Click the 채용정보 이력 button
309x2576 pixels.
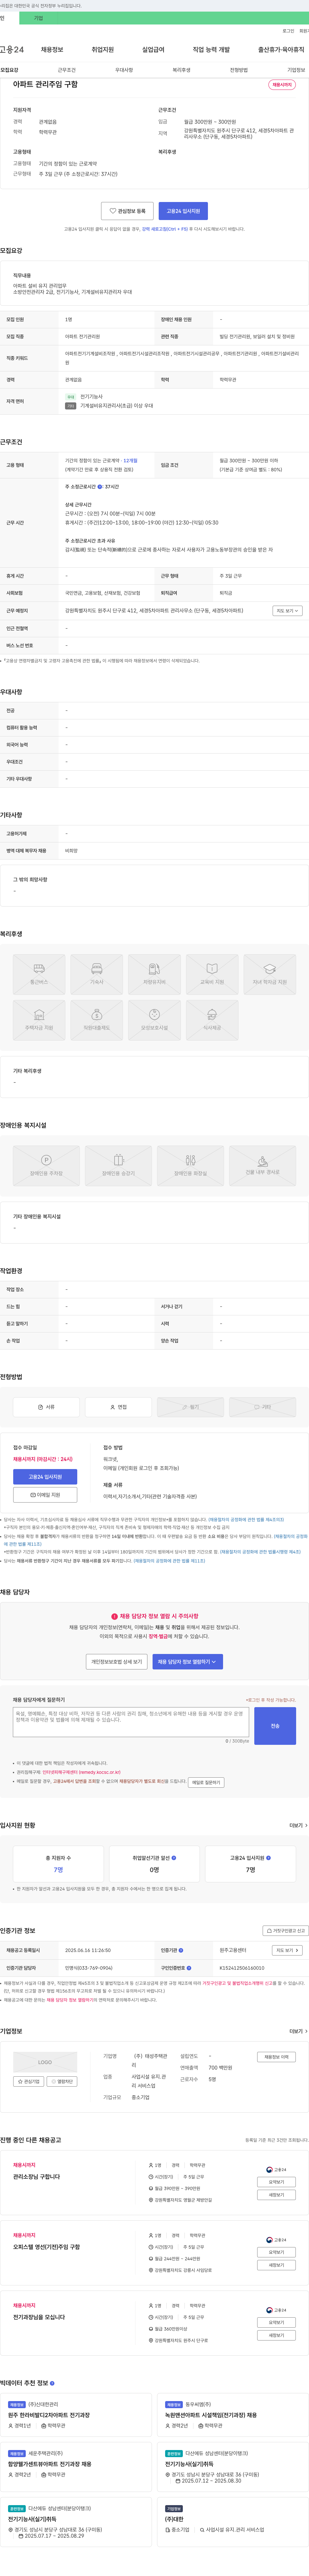pos(276,2057)
